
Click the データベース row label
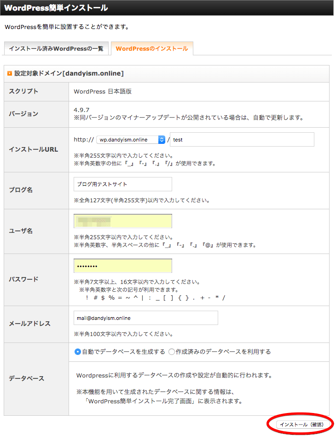[26, 378]
